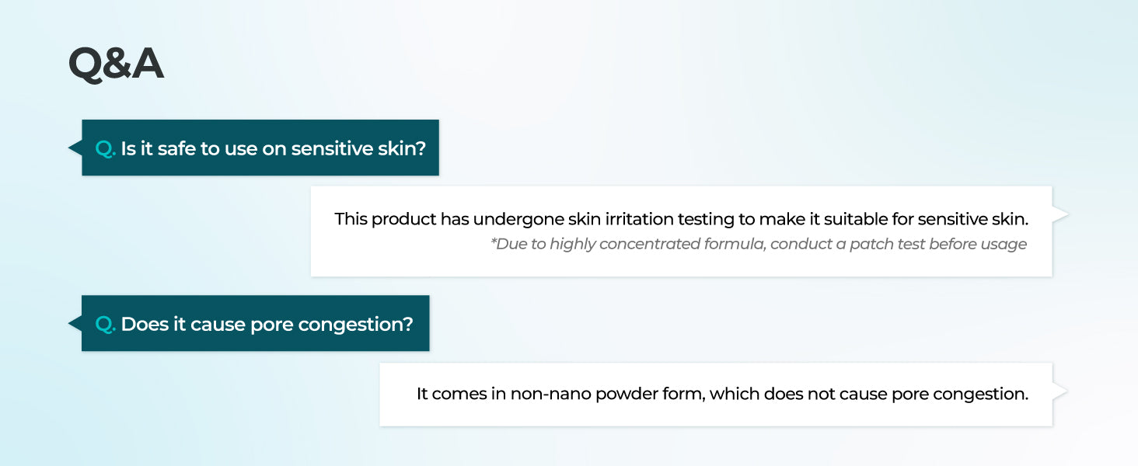The height and width of the screenshot is (466, 1138).
Task: Select the italic patch test note
Action: click(x=758, y=244)
